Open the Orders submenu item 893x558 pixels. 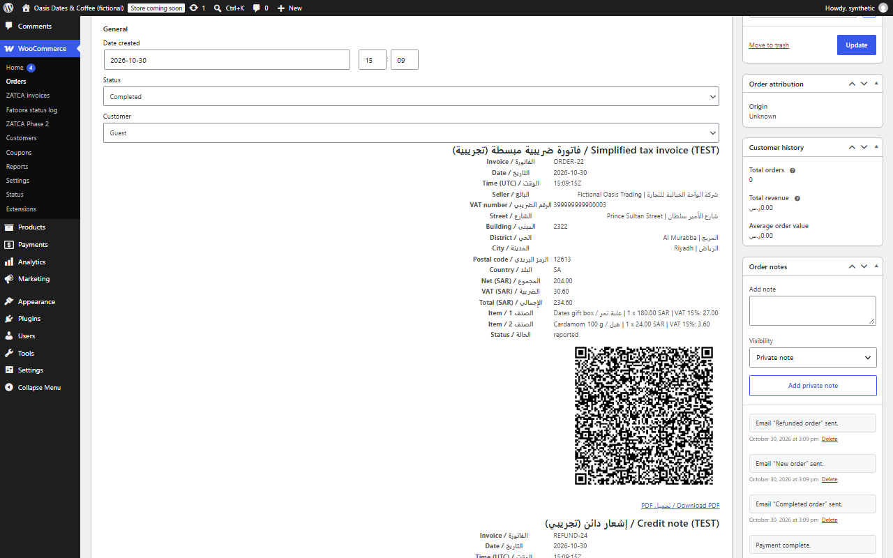(16, 82)
